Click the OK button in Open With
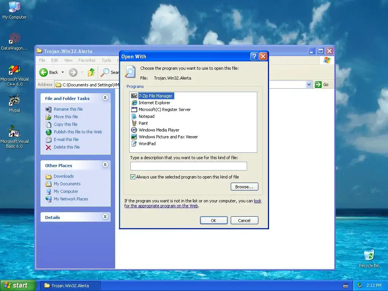 [214, 221]
